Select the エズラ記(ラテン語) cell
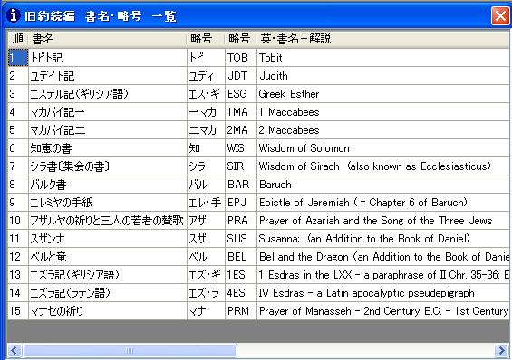Image resolution: width=512 pixels, height=360 pixels. point(108,293)
